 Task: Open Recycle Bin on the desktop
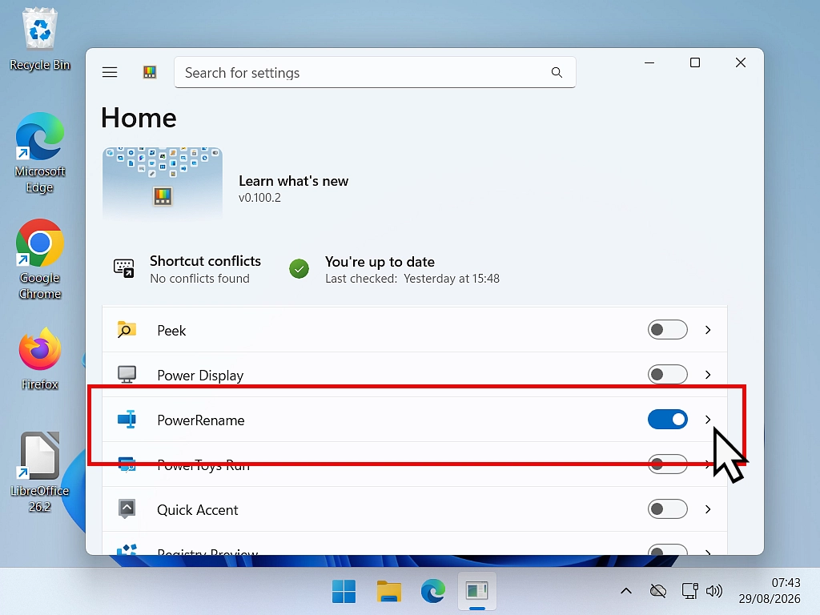click(x=40, y=38)
